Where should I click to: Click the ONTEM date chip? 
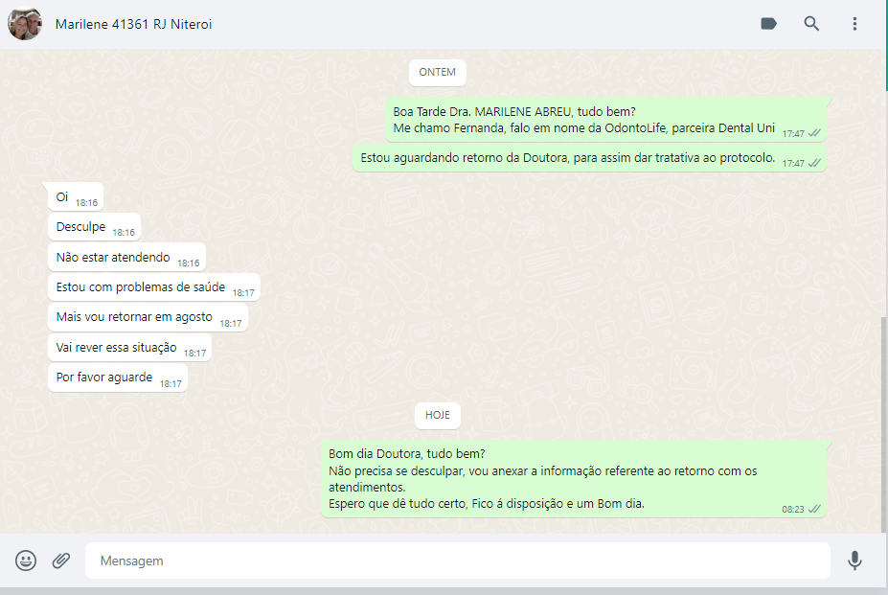pos(438,72)
